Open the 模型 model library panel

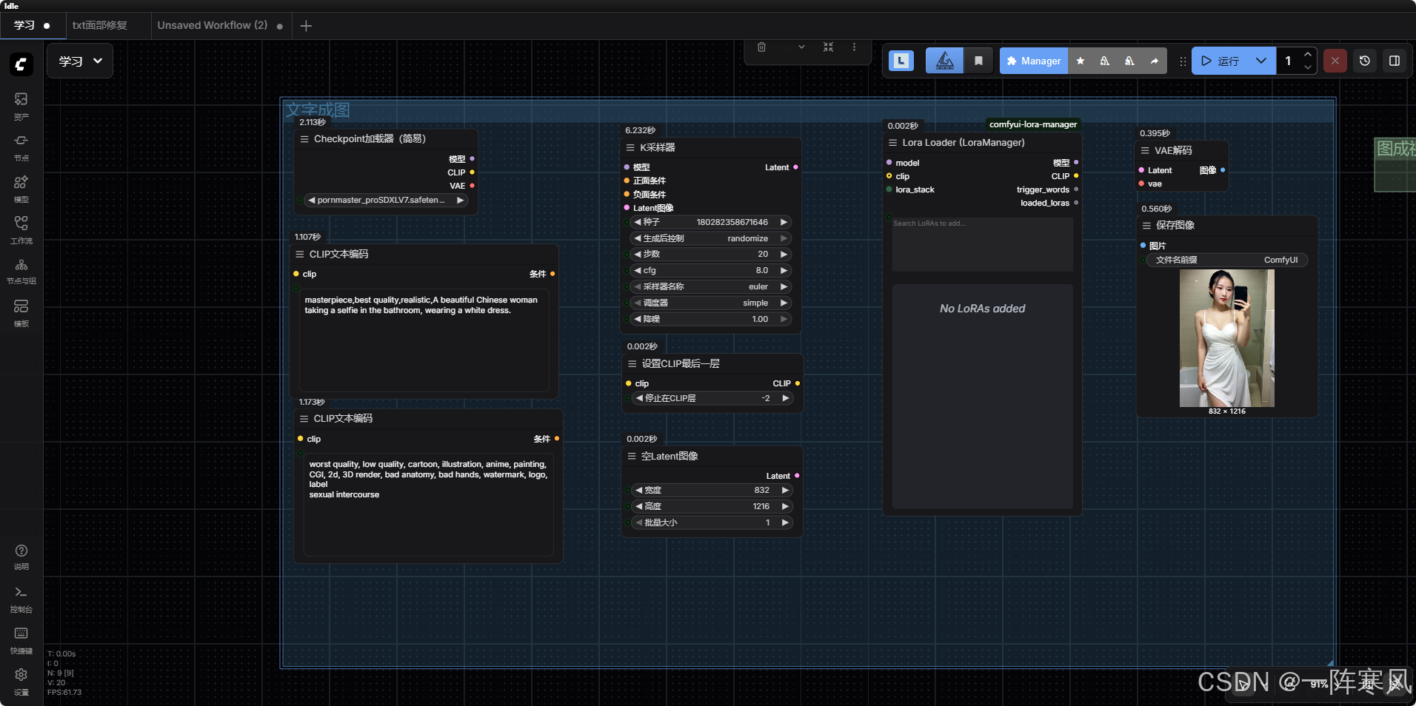[x=21, y=189]
